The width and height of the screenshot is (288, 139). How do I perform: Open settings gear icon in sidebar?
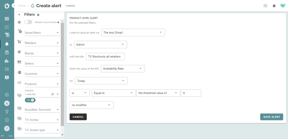(x=7, y=95)
